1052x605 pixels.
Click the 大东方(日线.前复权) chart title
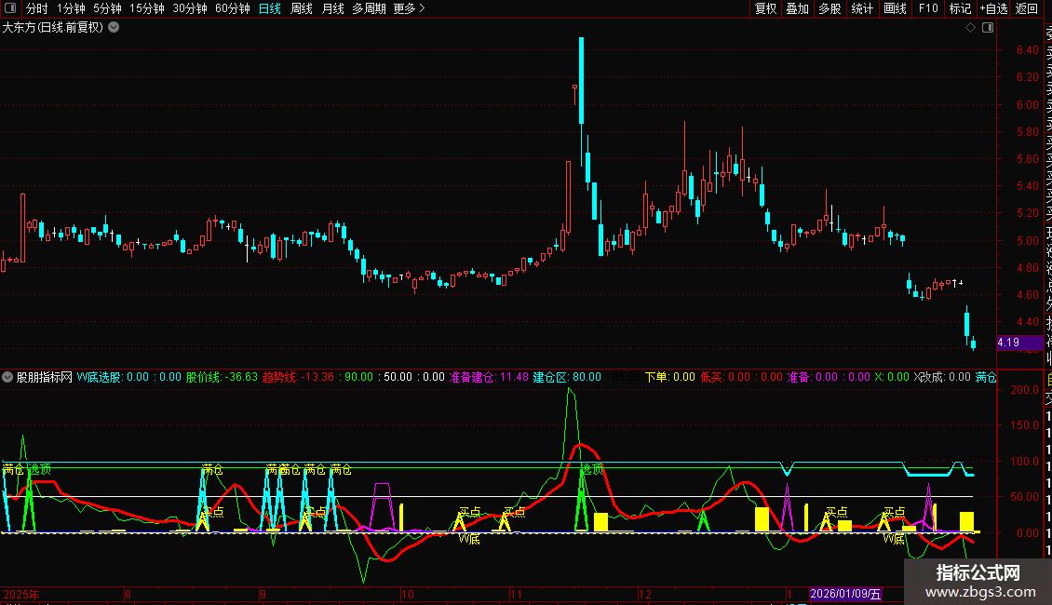tap(53, 28)
